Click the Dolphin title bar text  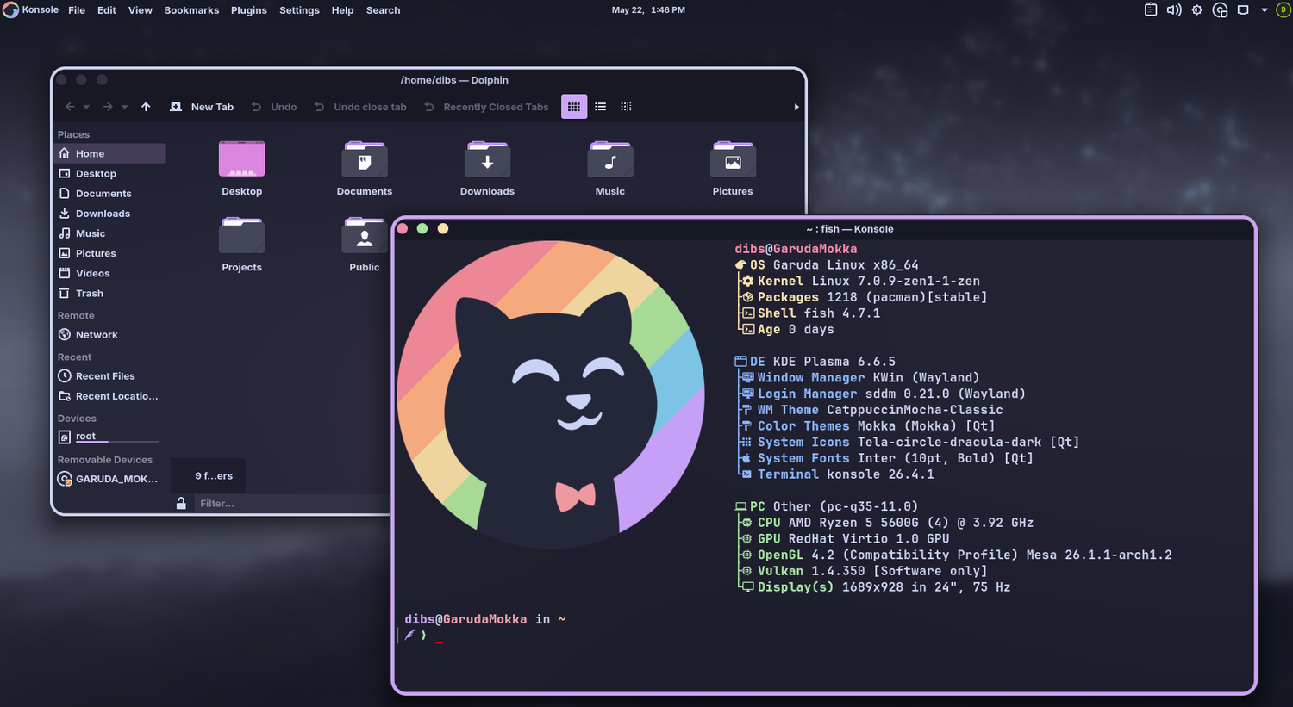pos(454,80)
